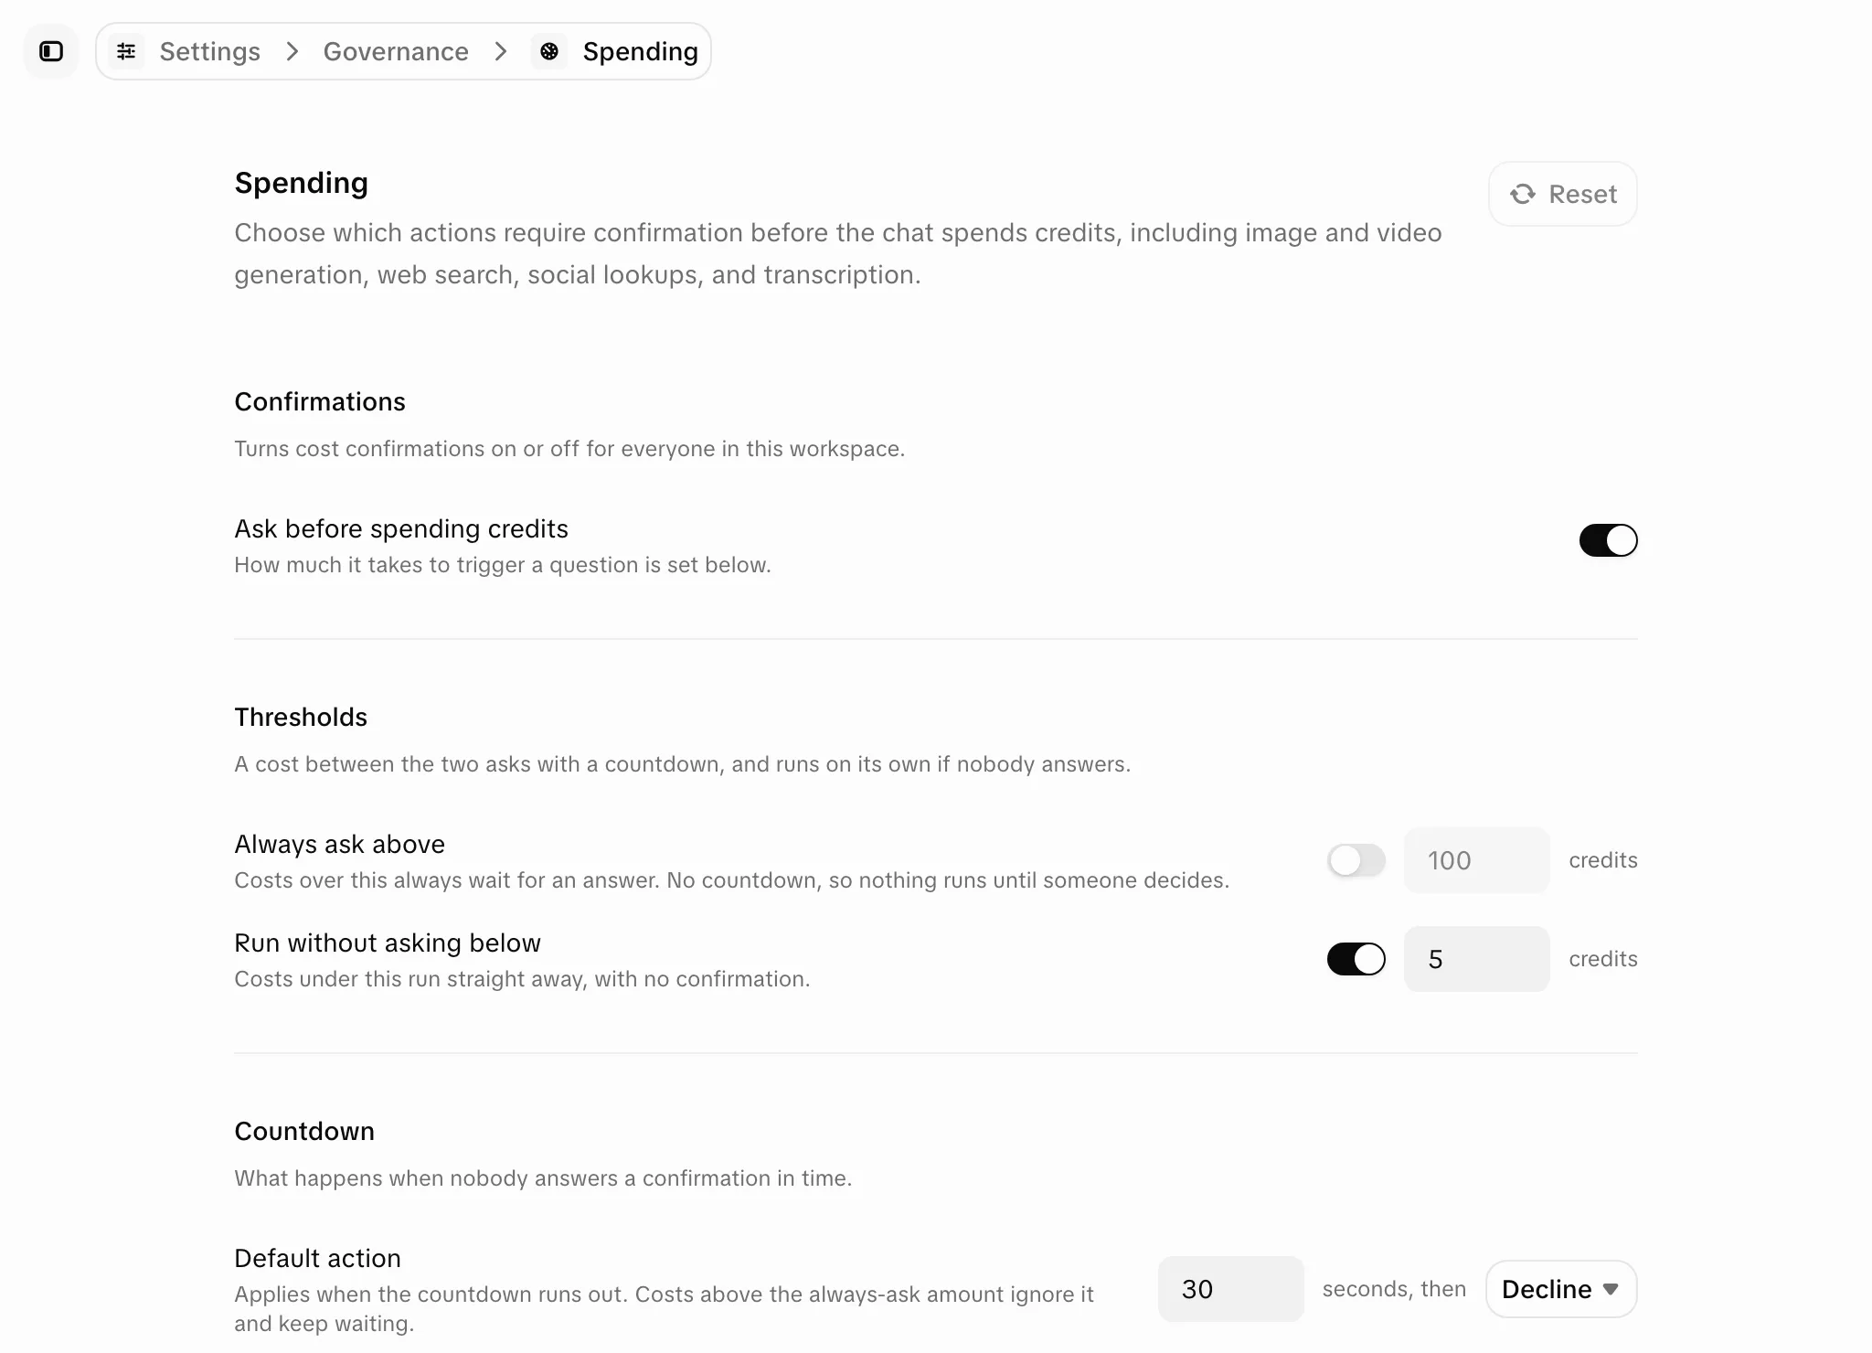This screenshot has width=1872, height=1353.
Task: Enable the Always ask above toggle
Action: point(1356,860)
